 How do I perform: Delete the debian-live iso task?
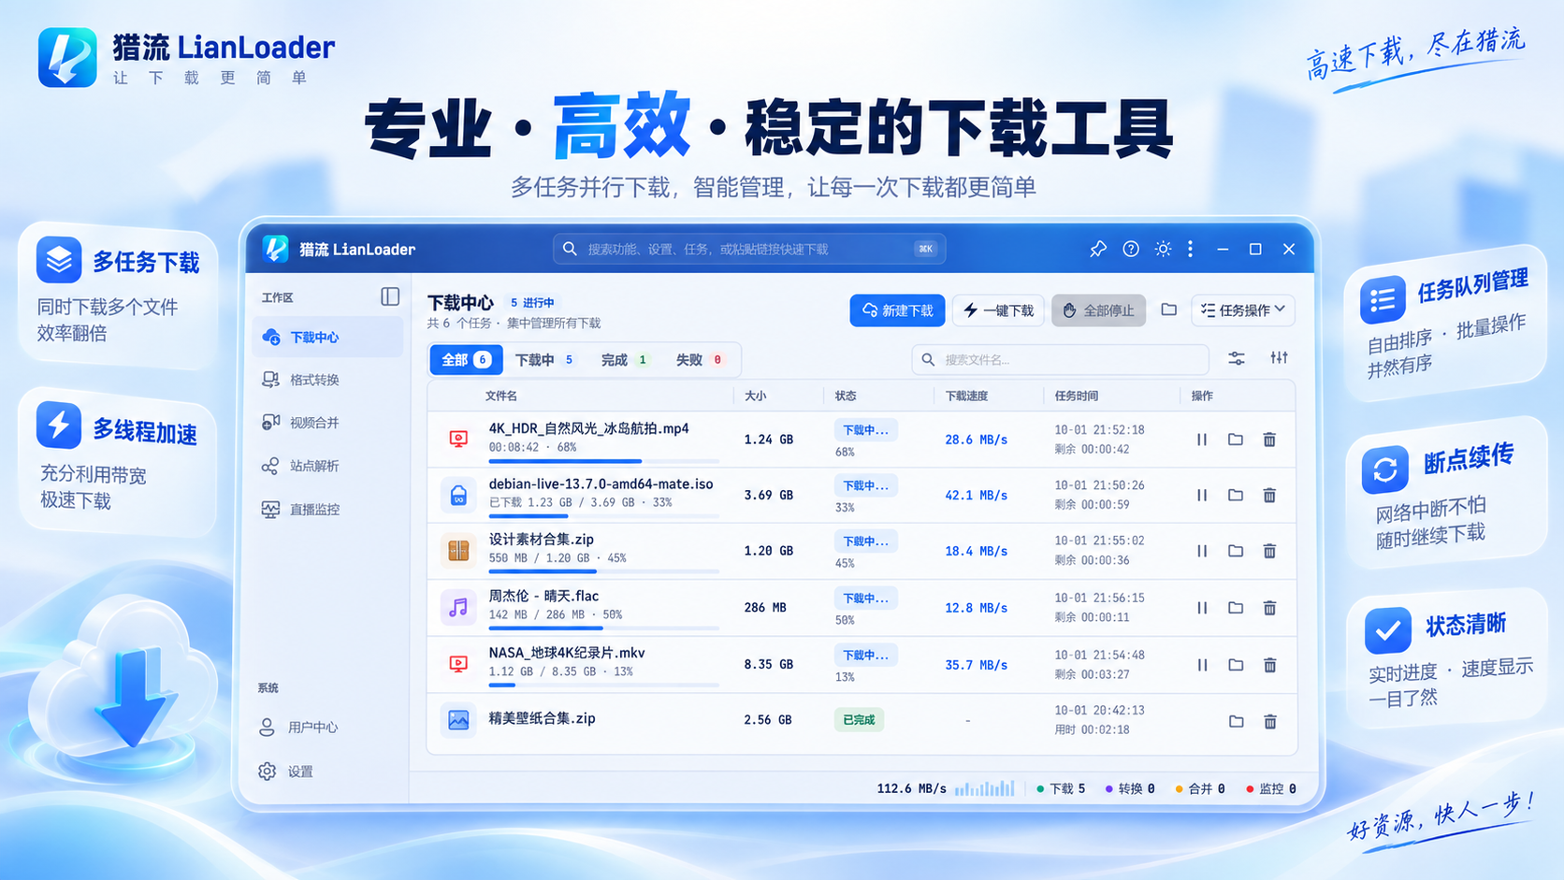tap(1269, 496)
